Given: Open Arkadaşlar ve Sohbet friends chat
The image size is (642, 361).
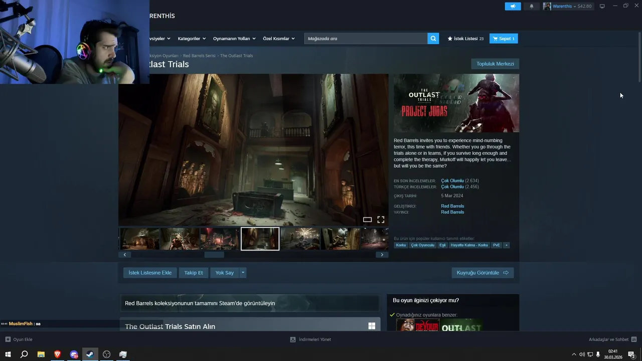Looking at the screenshot, I should [x=612, y=339].
